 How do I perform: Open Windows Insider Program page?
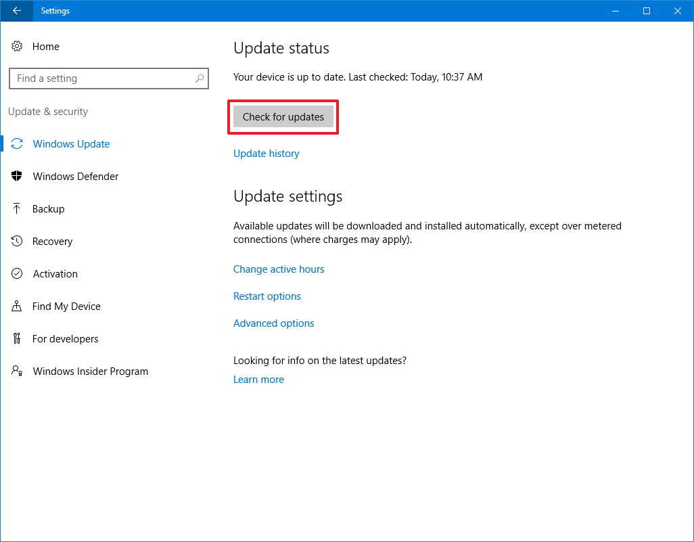click(x=90, y=371)
